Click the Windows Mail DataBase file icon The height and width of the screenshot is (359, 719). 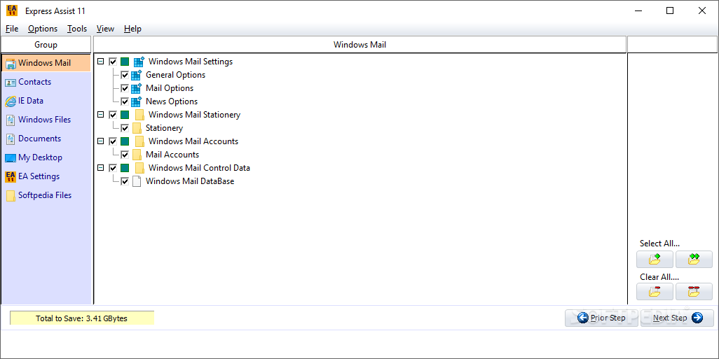click(137, 181)
